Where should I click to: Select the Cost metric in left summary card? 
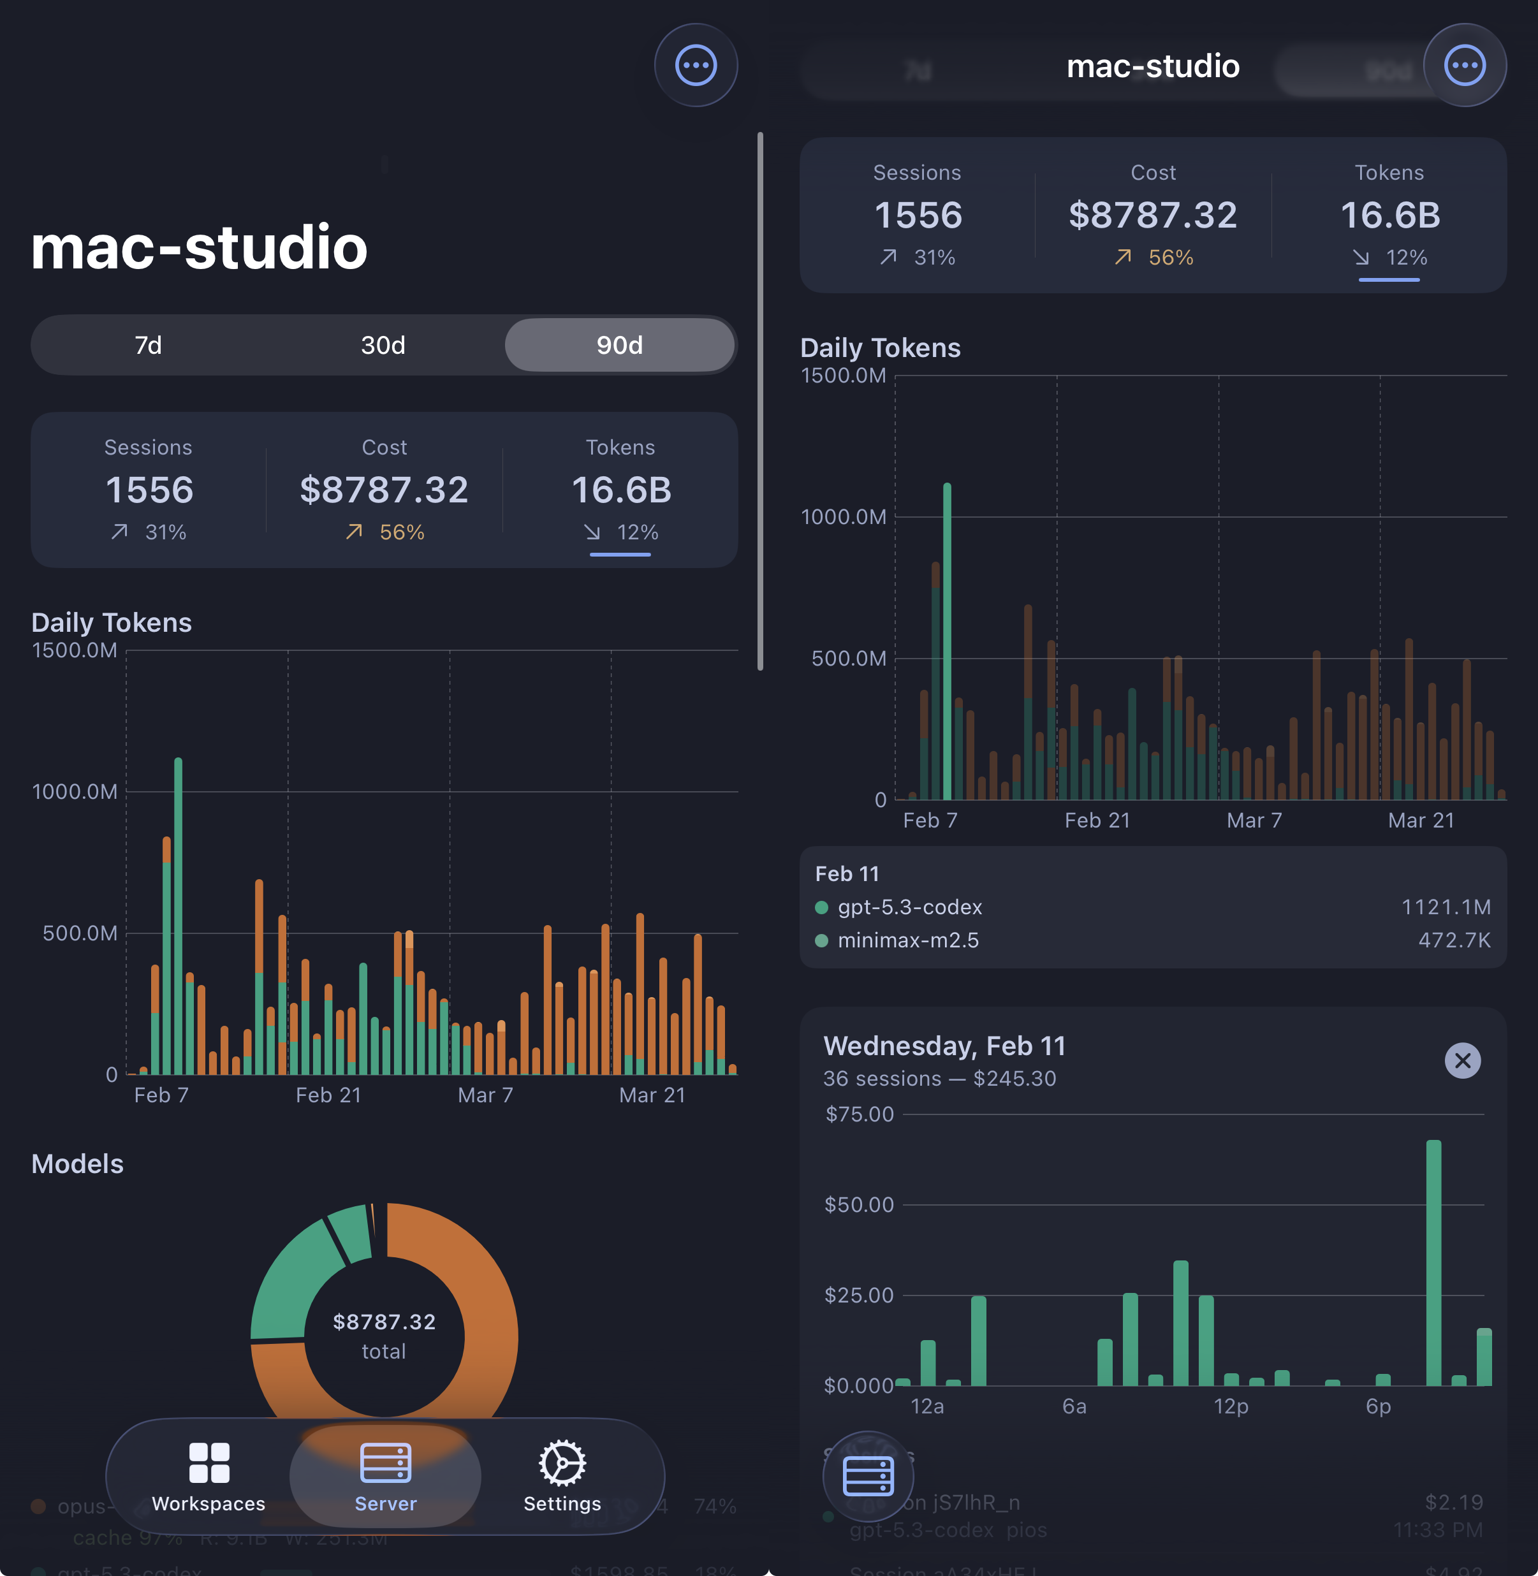click(384, 490)
